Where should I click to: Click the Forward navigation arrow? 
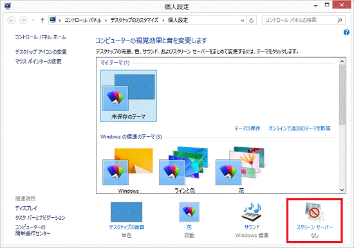(x=23, y=21)
